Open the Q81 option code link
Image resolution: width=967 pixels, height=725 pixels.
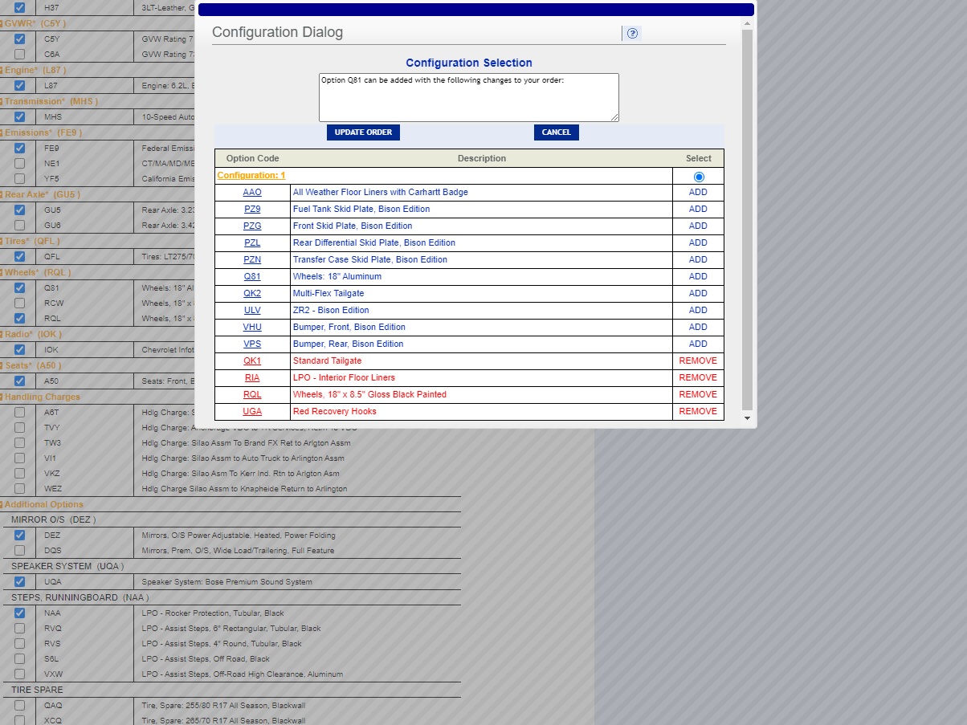(x=252, y=276)
